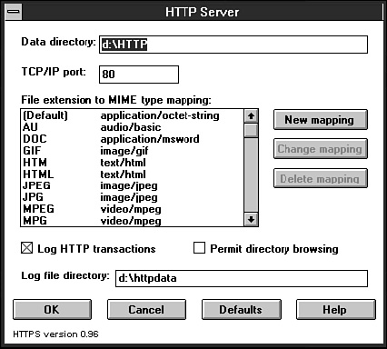Select the MPEG video/mpeg mapping row

[133, 209]
